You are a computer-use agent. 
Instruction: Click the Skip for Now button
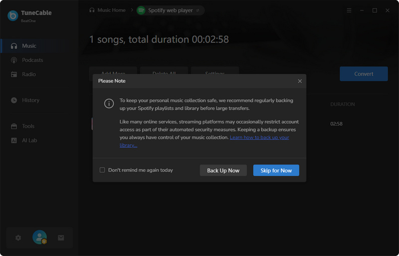(x=276, y=170)
